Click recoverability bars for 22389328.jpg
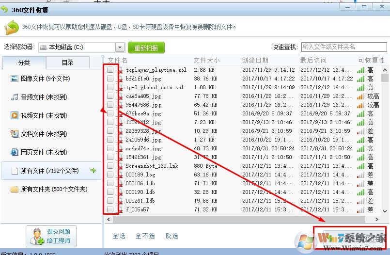This screenshot has width=390, height=255. point(360,131)
